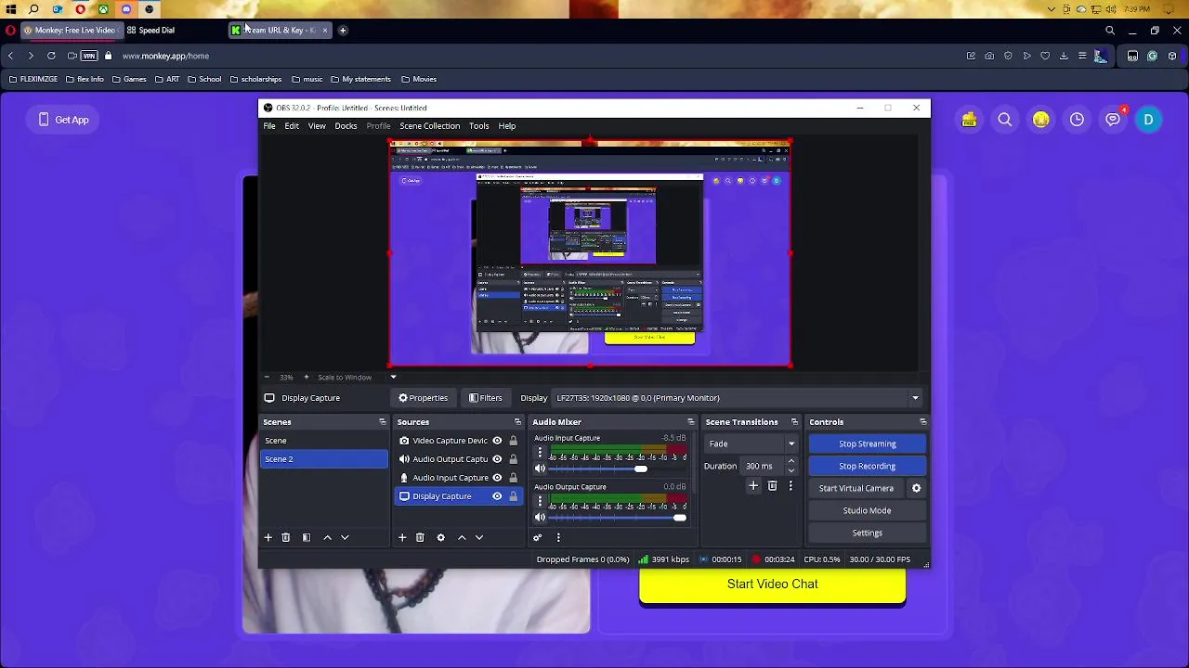The image size is (1189, 668).
Task: Click Stop Recording button
Action: (867, 466)
